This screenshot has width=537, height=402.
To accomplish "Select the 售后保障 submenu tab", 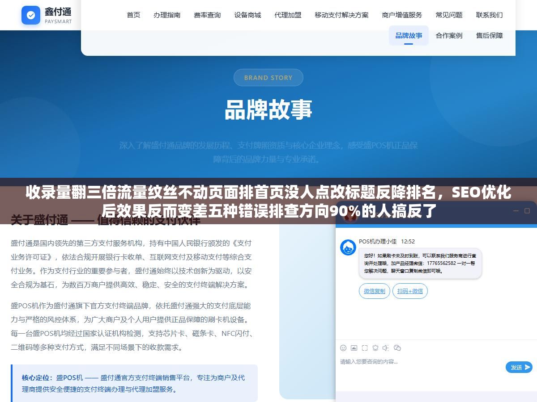I will pyautogui.click(x=489, y=35).
